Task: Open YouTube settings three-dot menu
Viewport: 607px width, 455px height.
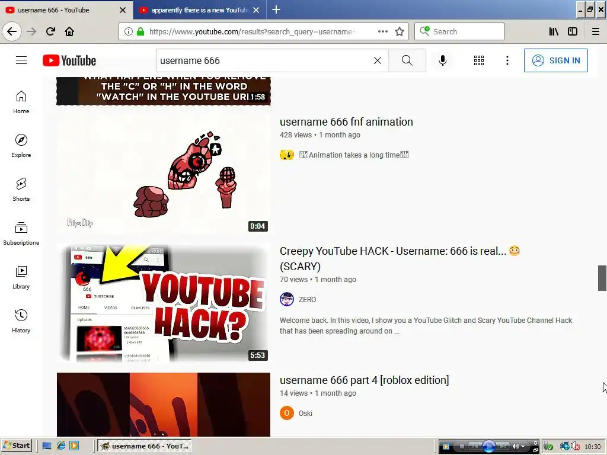Action: coord(507,60)
